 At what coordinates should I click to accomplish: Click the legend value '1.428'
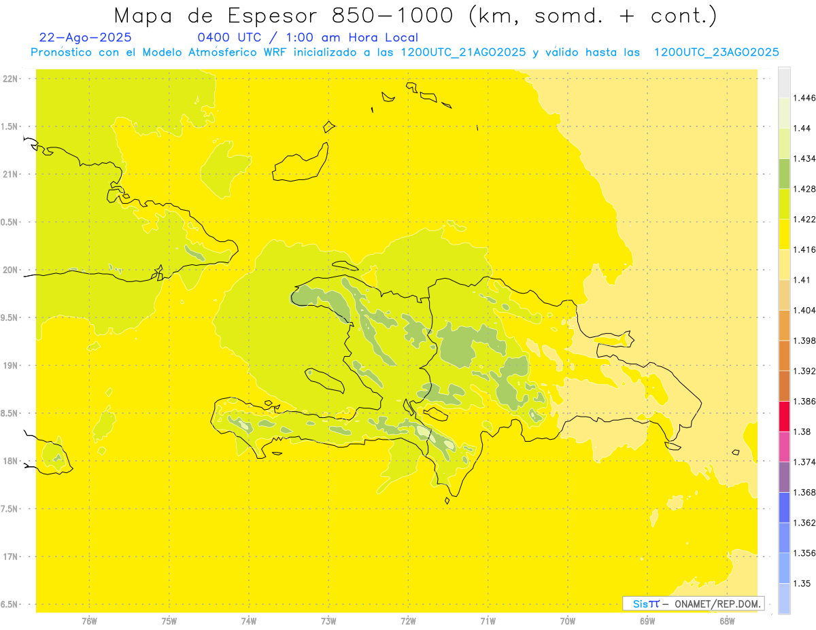click(804, 189)
